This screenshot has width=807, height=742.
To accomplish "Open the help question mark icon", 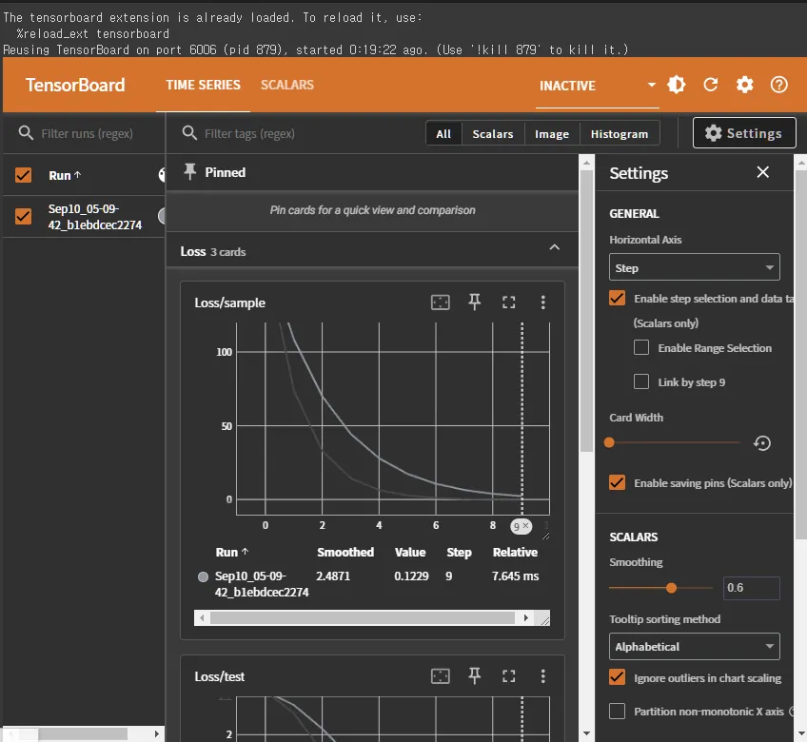I will pyautogui.click(x=778, y=85).
